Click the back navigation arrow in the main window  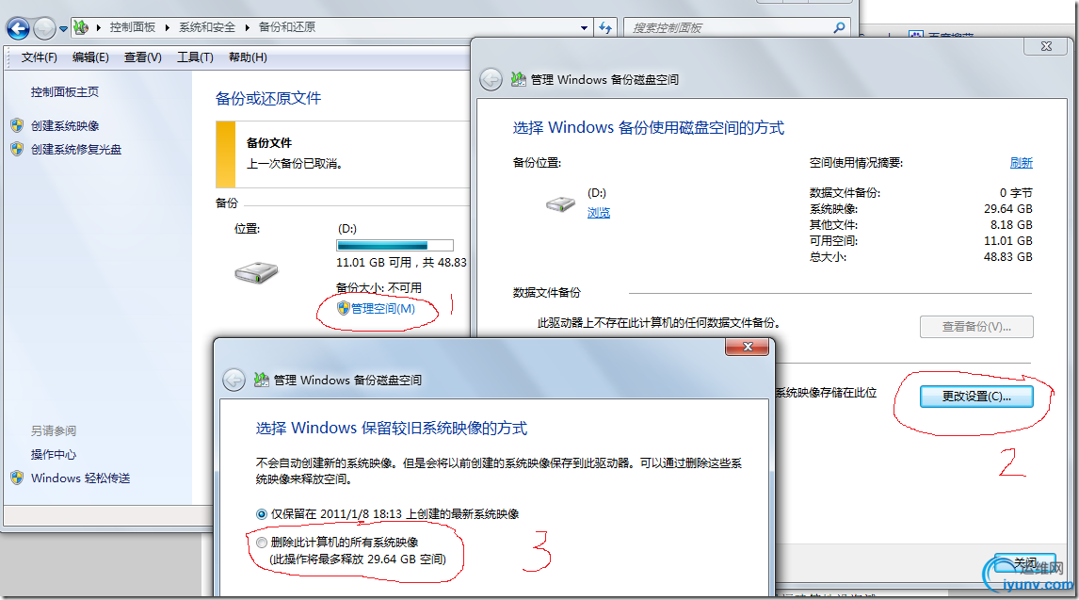click(x=17, y=28)
